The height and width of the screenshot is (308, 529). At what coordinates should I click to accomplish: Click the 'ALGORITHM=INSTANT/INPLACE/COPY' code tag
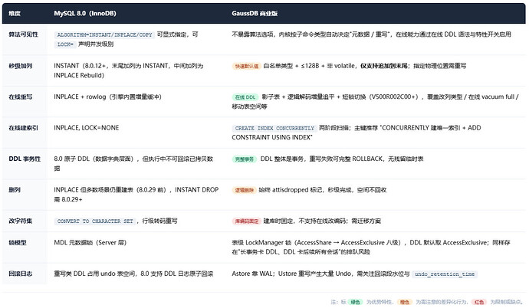tap(104, 34)
